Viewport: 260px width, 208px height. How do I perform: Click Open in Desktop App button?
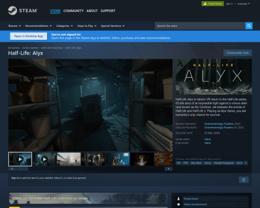point(28,36)
